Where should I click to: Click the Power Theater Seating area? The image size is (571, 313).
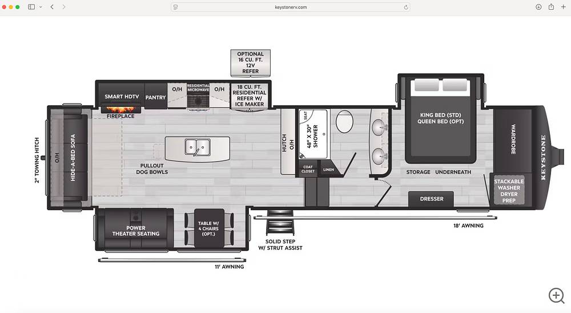pyautogui.click(x=135, y=230)
